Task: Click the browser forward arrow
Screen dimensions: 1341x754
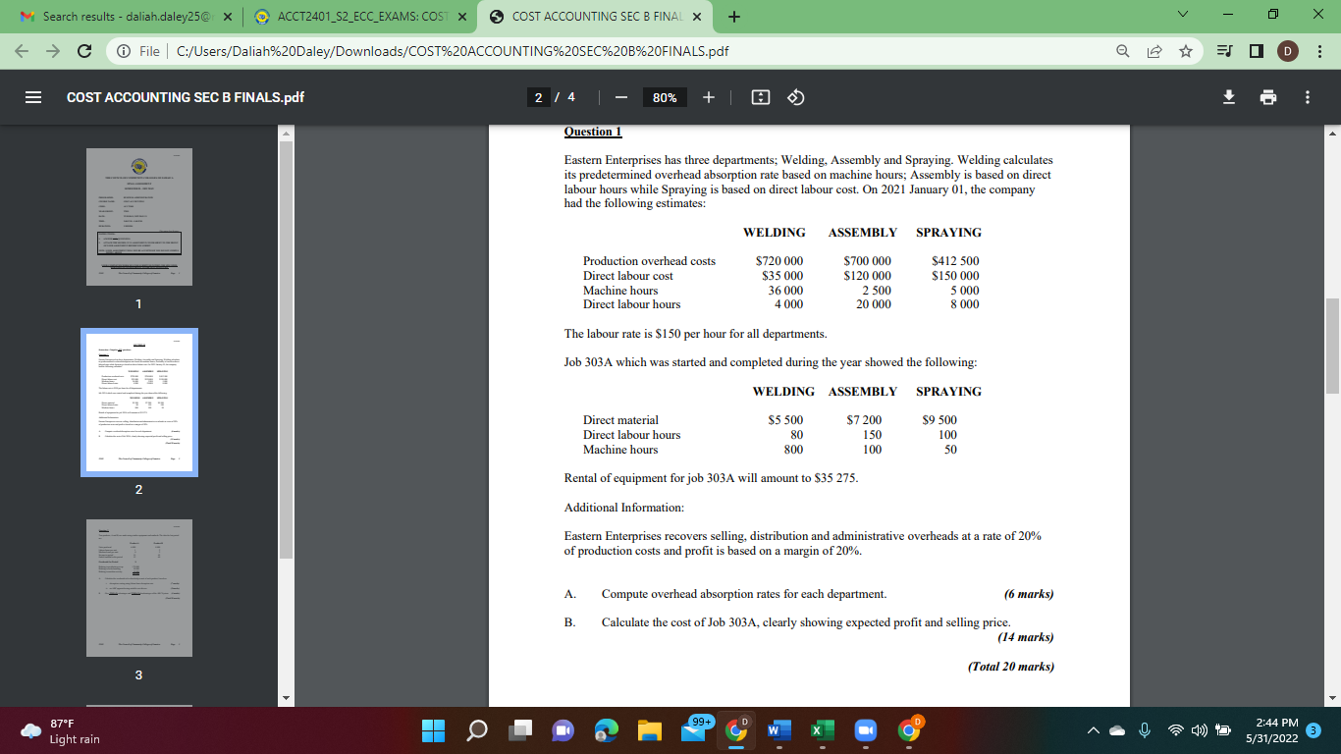Action: tap(53, 51)
